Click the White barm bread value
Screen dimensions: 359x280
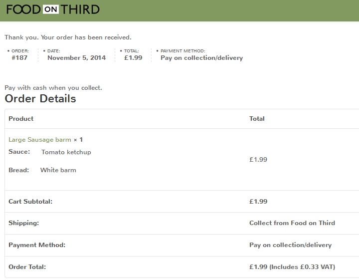click(x=58, y=170)
